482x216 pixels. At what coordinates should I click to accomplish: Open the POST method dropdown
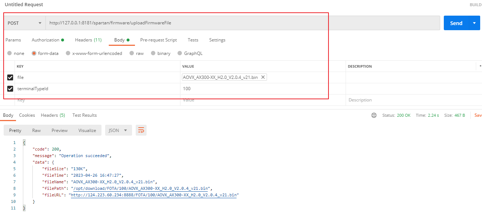(x=25, y=23)
